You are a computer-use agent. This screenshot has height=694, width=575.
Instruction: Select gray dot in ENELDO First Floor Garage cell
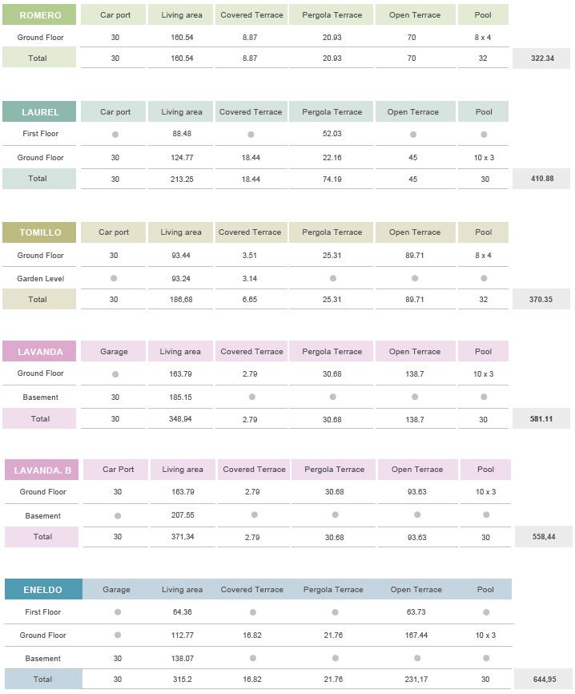(x=117, y=612)
